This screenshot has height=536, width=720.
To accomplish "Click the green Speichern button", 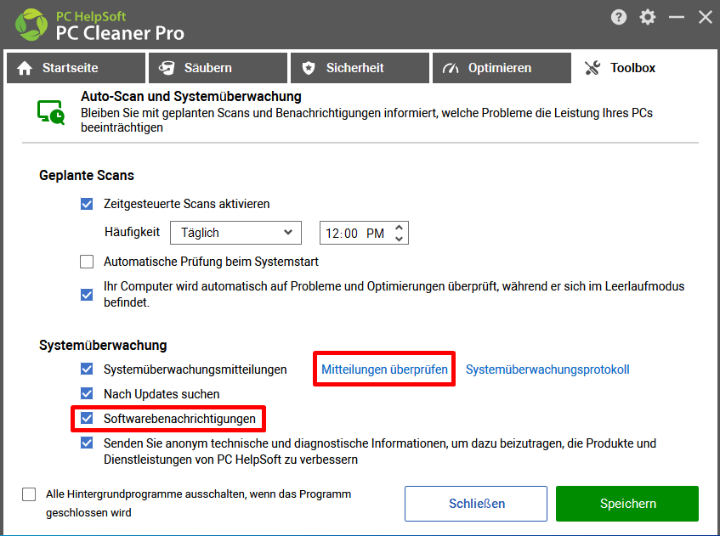I will coord(627,504).
